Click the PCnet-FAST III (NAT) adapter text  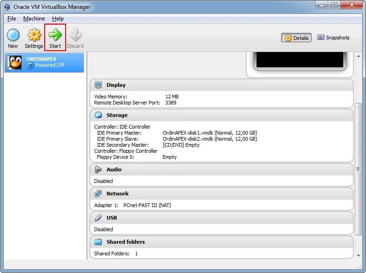tap(147, 205)
